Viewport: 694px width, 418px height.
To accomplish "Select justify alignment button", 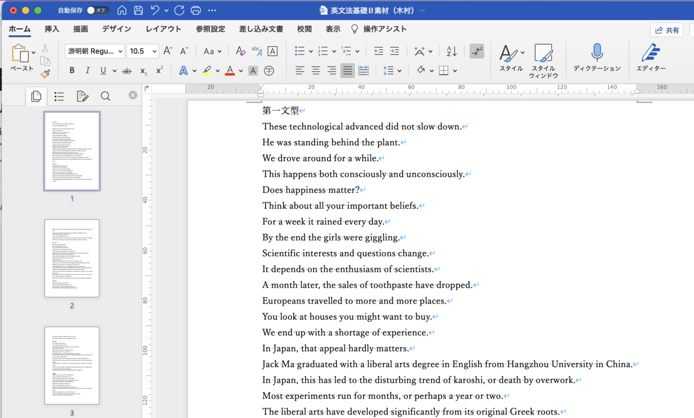I will tap(347, 71).
